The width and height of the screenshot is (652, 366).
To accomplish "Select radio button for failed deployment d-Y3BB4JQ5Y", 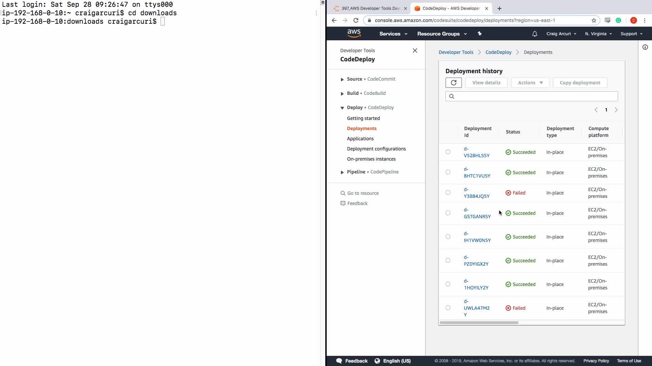I will [448, 192].
